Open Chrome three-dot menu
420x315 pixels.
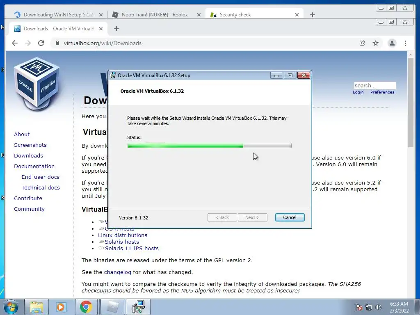click(x=405, y=43)
